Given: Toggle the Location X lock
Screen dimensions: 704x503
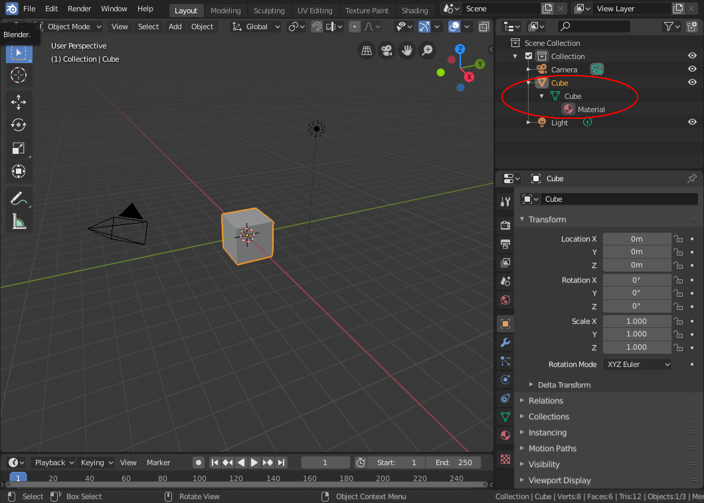Looking at the screenshot, I should pyautogui.click(x=678, y=239).
